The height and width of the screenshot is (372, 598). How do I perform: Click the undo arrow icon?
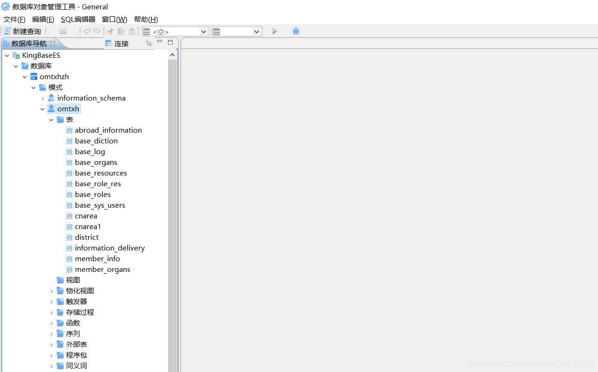[87, 31]
